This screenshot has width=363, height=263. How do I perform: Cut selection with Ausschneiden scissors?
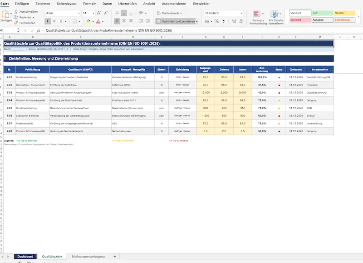16,12
